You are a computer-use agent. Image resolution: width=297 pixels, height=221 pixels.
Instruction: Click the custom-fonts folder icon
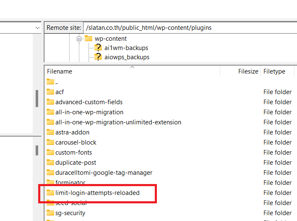pyautogui.click(x=50, y=152)
